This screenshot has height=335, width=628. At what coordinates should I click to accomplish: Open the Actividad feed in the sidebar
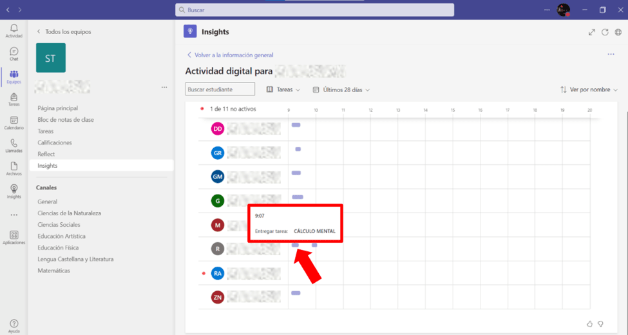14,30
